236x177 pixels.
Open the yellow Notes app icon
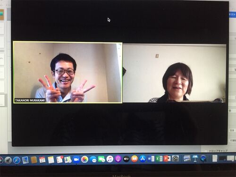pos(51,160)
